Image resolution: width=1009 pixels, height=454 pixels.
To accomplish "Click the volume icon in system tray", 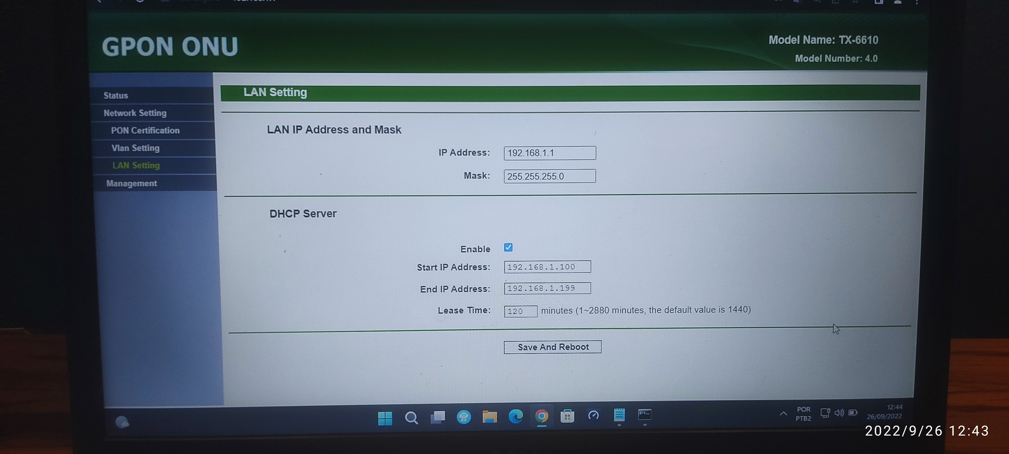I will tap(839, 413).
